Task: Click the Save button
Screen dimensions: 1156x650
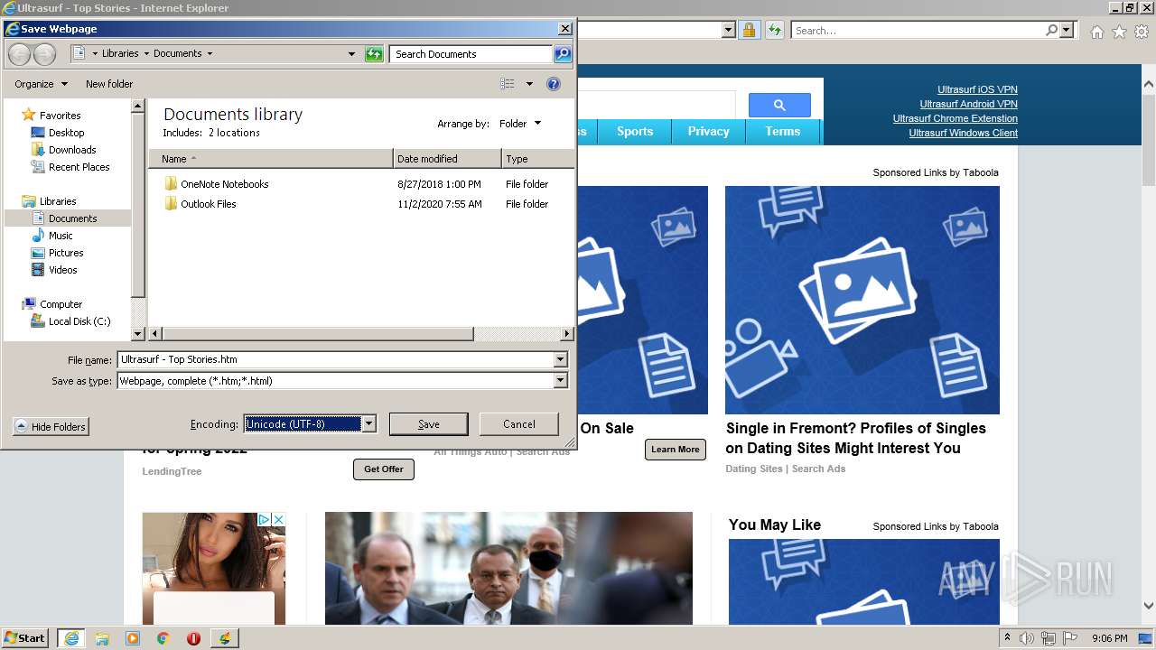Action: (428, 424)
